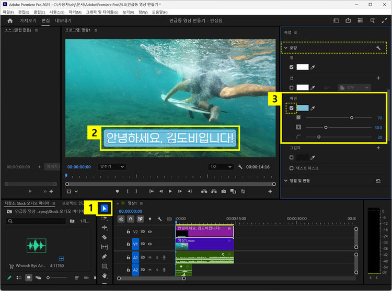
Task: Select the Razor tool
Action: tap(104, 237)
